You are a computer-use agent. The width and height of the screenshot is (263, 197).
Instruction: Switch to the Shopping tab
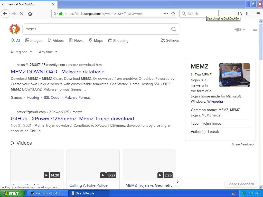click(118, 41)
